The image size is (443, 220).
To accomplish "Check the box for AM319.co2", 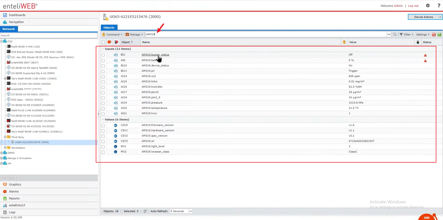I will click(103, 76).
